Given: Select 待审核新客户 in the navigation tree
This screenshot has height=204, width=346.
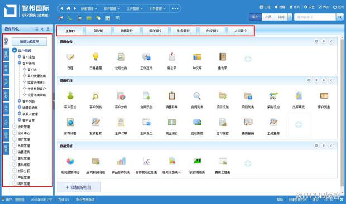Looking at the screenshot, I should point(37,89).
